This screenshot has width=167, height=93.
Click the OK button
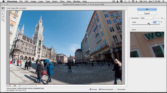147,9
